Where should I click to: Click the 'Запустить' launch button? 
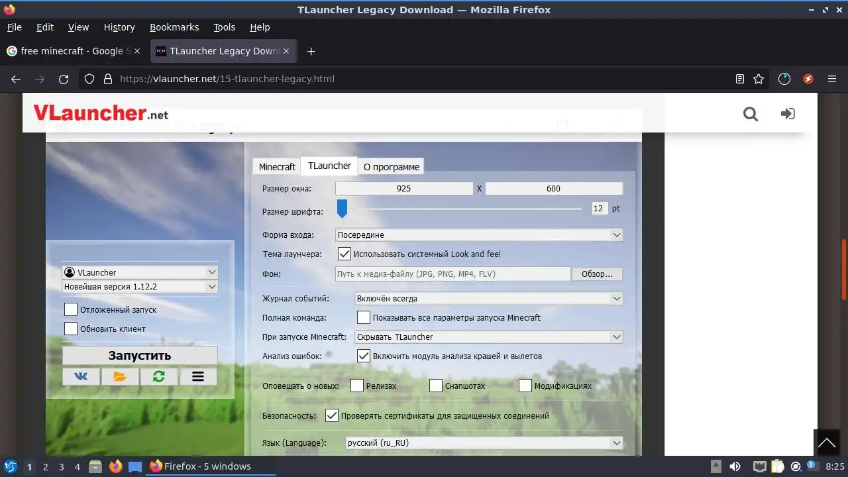(140, 356)
